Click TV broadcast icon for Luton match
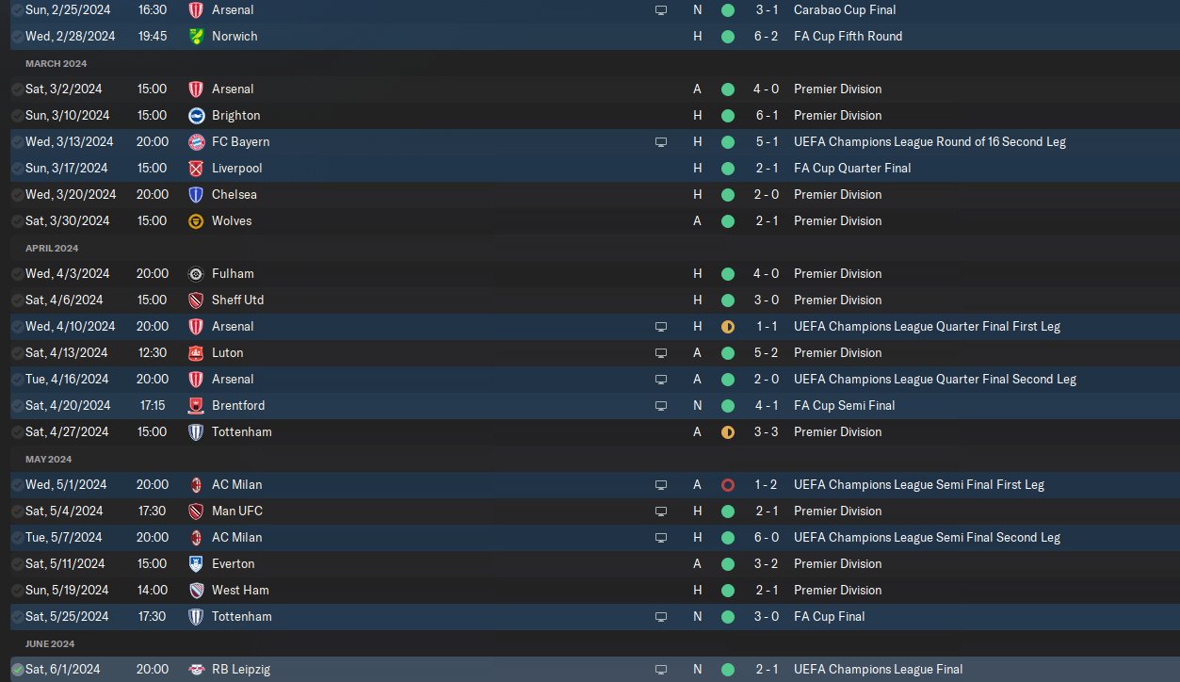Screen dimensions: 1180x682 pyautogui.click(x=661, y=353)
